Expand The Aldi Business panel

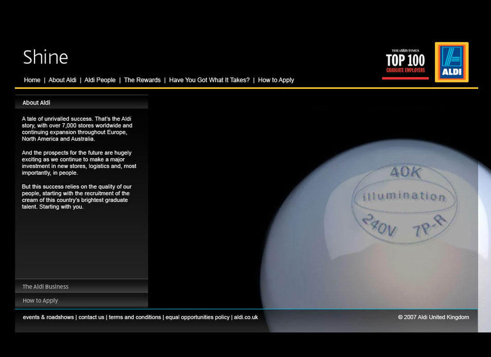tap(81, 286)
